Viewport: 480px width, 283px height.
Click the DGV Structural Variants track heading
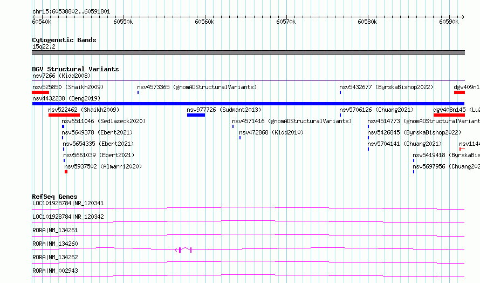(76, 69)
